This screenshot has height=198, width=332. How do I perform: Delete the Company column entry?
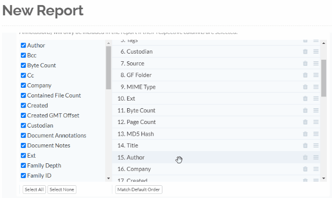[x=305, y=169]
